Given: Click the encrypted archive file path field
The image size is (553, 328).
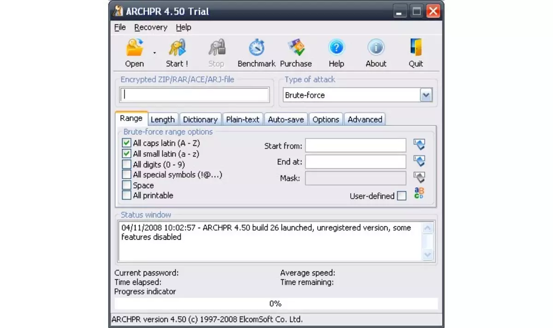Looking at the screenshot, I should pos(194,95).
